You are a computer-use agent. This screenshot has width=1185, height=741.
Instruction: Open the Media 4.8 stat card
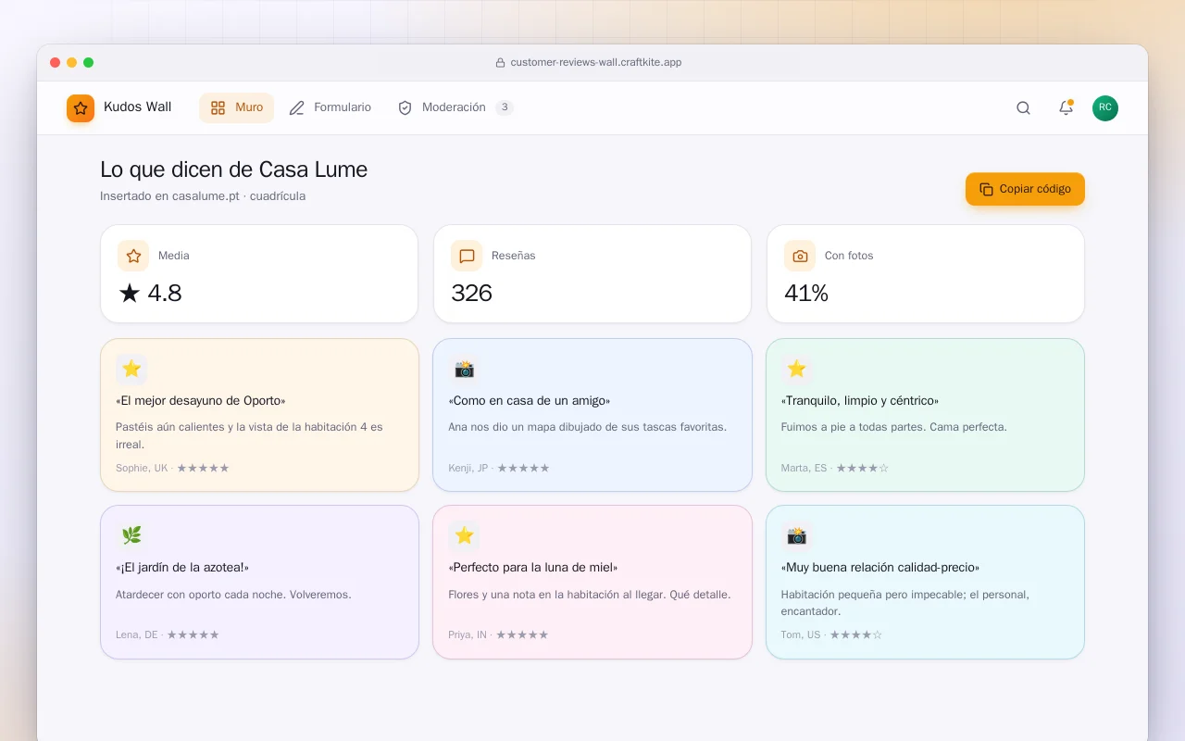pos(259,274)
